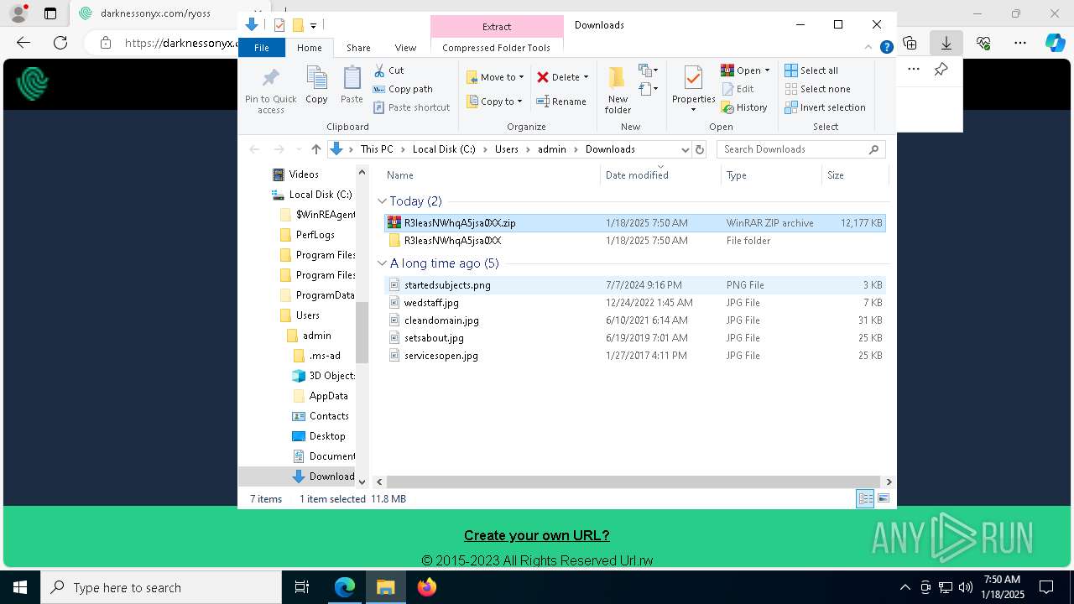Screen dimensions: 1074x604
Task: Select the startedsubjects.png file
Action: click(x=634, y=285)
